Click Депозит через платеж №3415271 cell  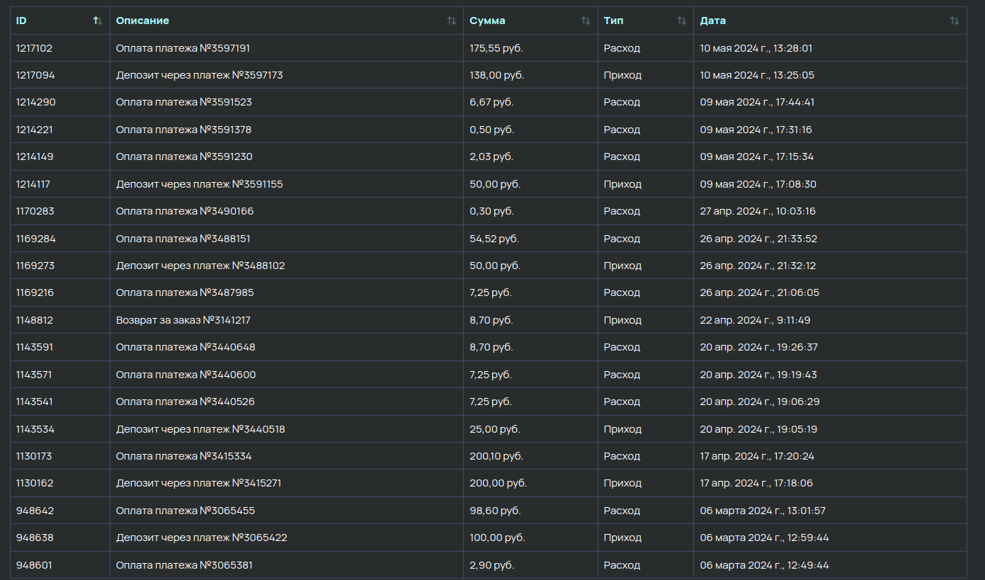coord(200,483)
